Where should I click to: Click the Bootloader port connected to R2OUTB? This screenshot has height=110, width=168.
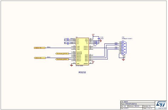[x=62, y=53]
